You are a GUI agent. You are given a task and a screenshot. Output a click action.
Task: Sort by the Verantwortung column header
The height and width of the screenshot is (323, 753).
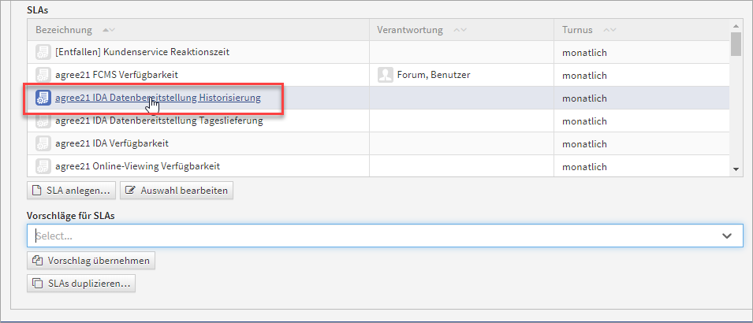coord(409,30)
